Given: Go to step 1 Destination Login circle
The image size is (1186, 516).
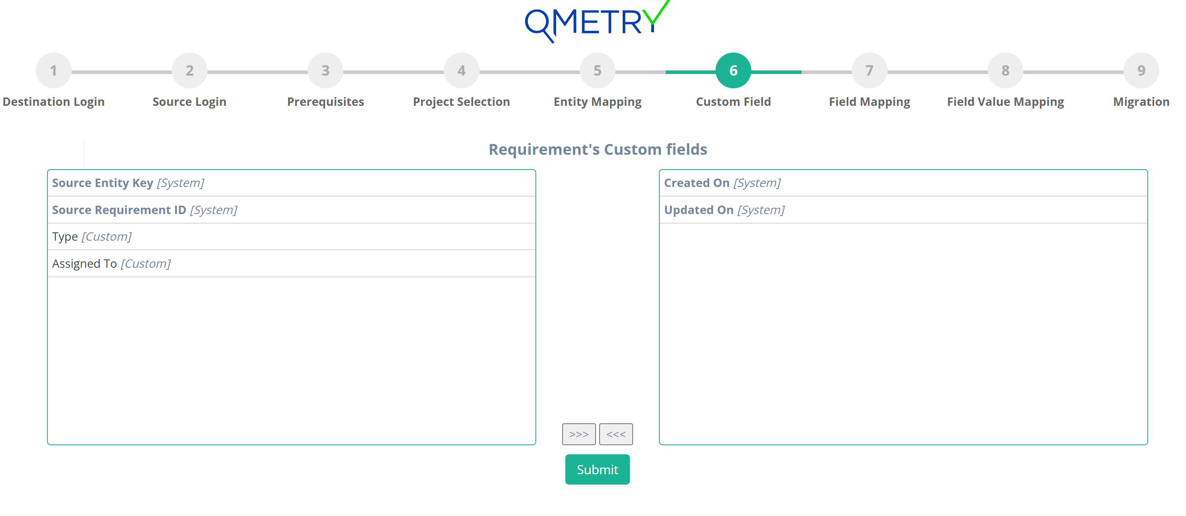Looking at the screenshot, I should (53, 70).
